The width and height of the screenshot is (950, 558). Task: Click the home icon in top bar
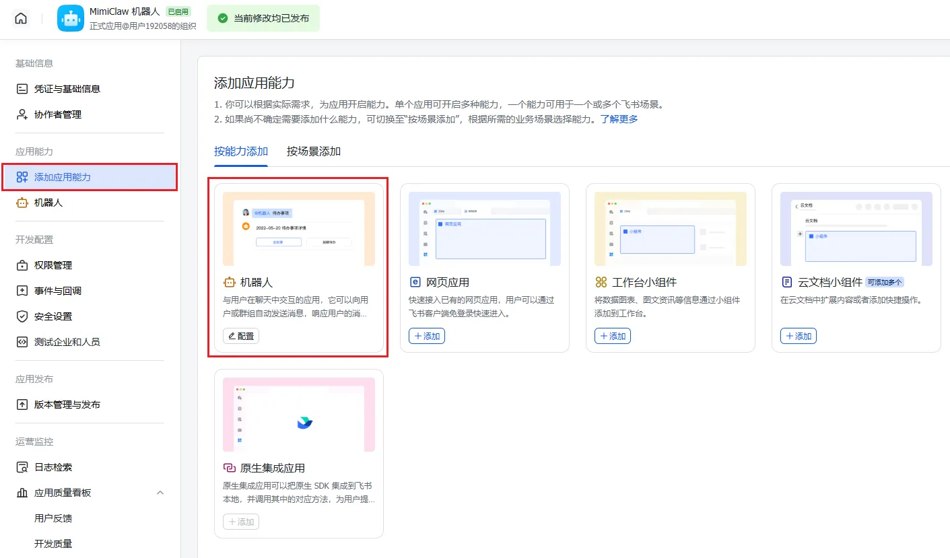coord(21,18)
